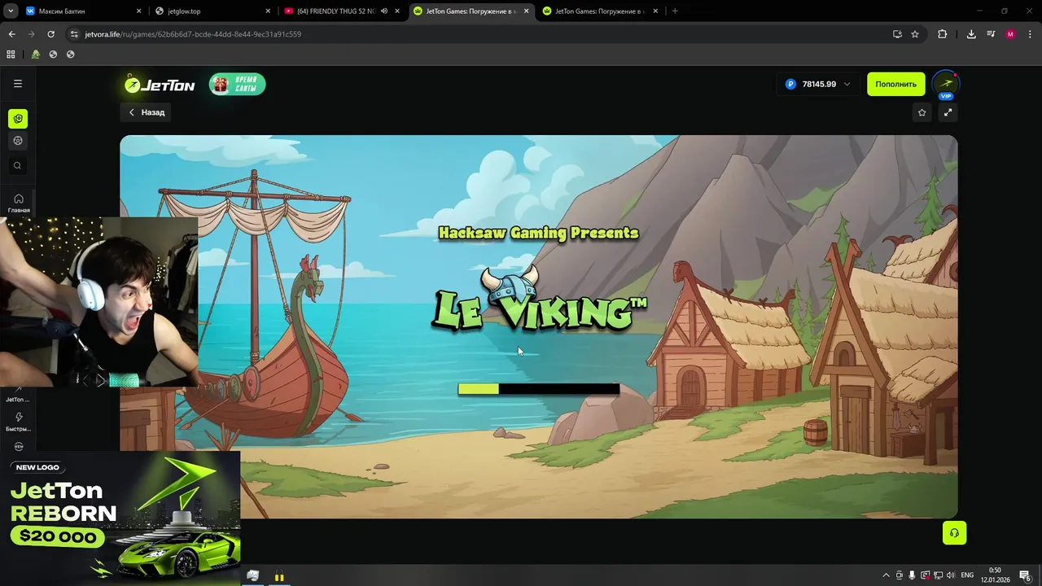Open the yellow taskbar app icon
The width and height of the screenshot is (1042, 586).
tap(279, 576)
